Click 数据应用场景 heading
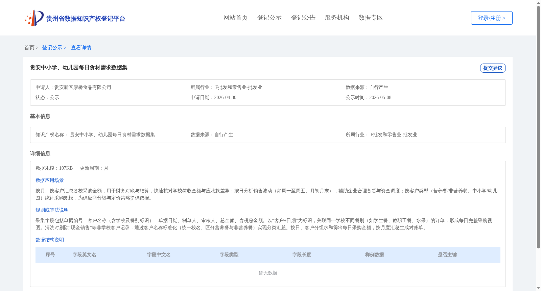This screenshot has height=291, width=541. 50,180
